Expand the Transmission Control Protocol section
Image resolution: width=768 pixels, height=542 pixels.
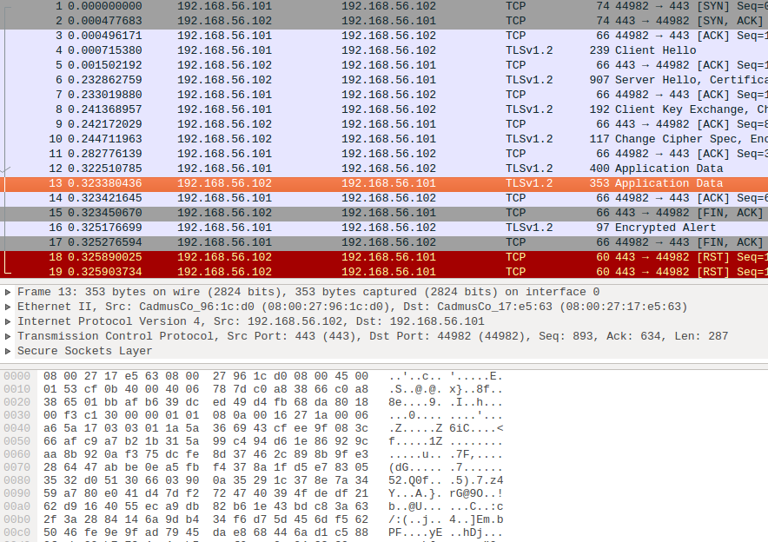coord(9,336)
